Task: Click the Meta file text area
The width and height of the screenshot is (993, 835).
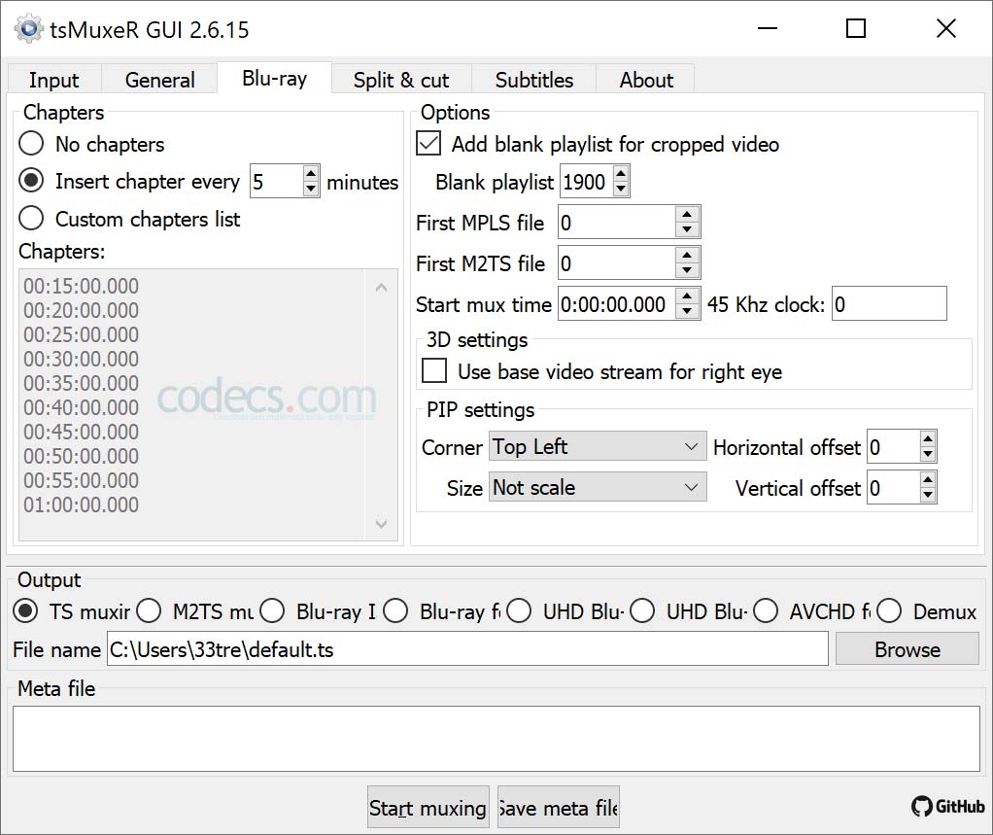Action: (x=496, y=739)
